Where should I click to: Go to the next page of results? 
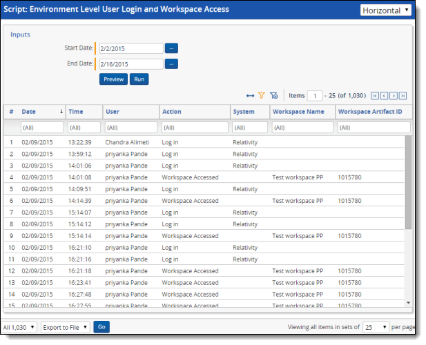tap(394, 96)
